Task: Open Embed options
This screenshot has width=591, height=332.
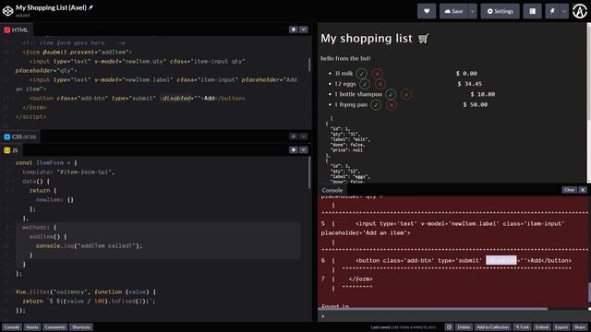Action: 542,327
